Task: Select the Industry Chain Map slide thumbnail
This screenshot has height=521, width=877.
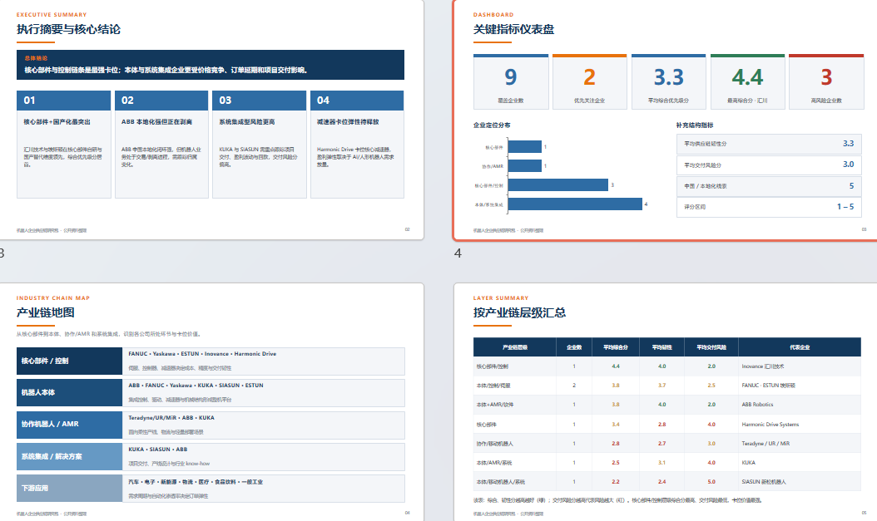Action: (211, 402)
